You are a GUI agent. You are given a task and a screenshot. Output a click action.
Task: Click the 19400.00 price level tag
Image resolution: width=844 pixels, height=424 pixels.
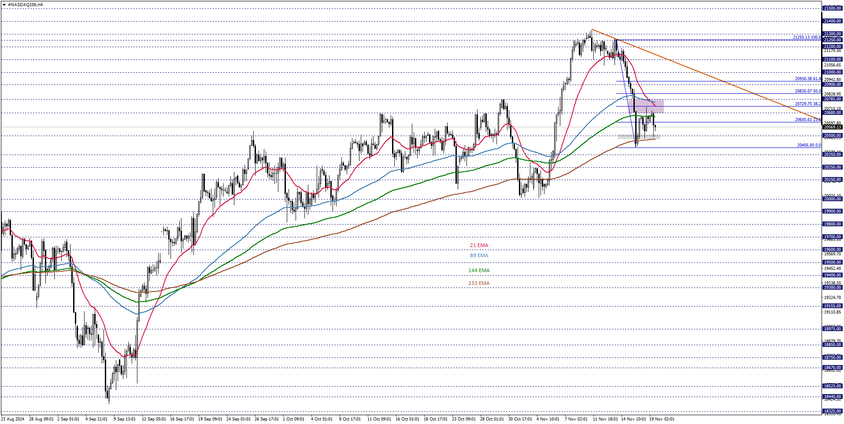point(833,275)
